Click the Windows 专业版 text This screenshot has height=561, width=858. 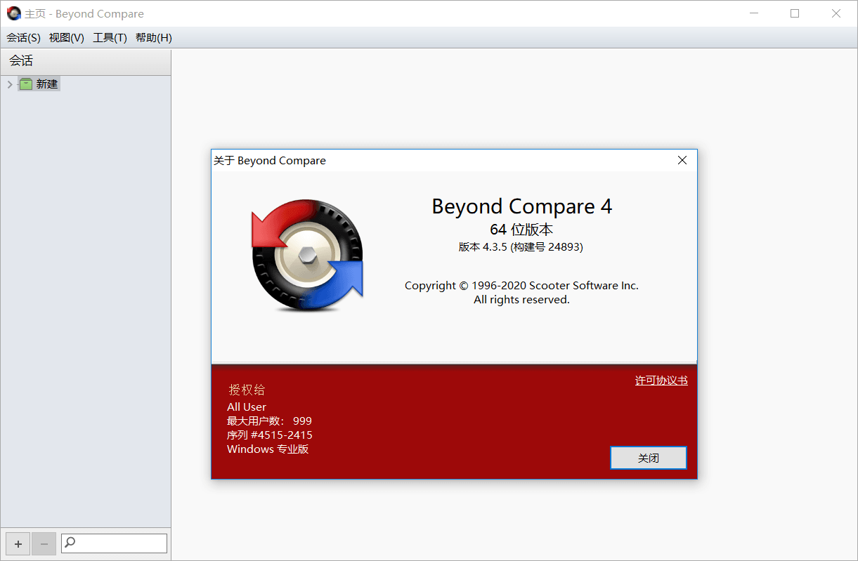[268, 449]
